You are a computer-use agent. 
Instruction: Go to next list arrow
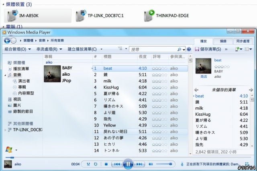[x=251, y=90]
